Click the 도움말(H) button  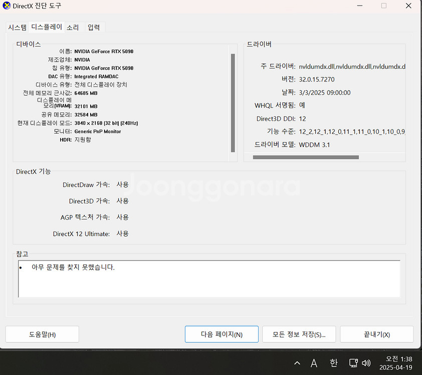(42, 334)
